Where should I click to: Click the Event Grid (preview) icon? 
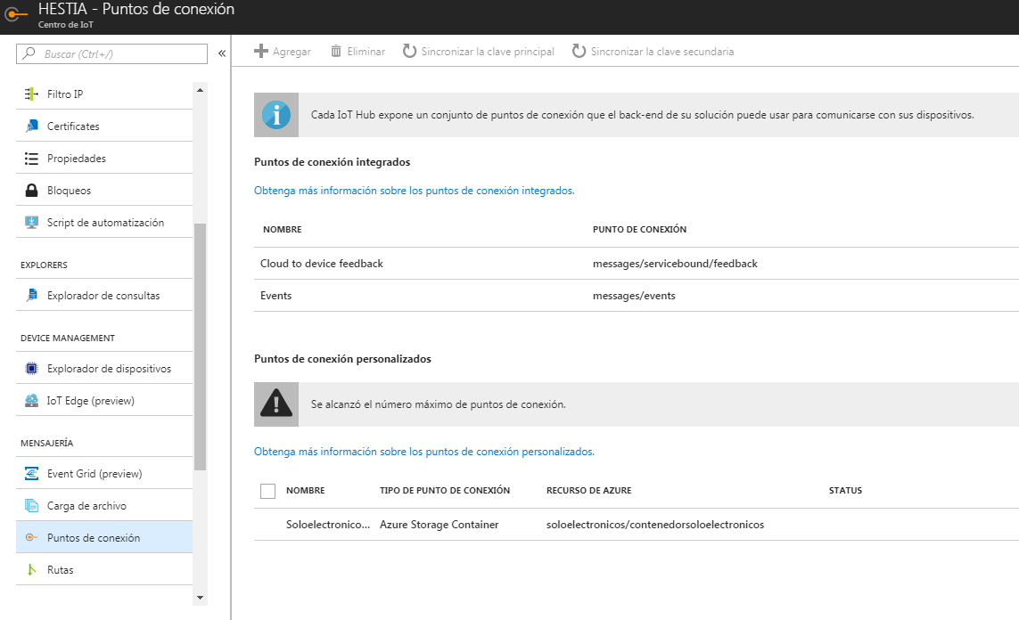(31, 474)
